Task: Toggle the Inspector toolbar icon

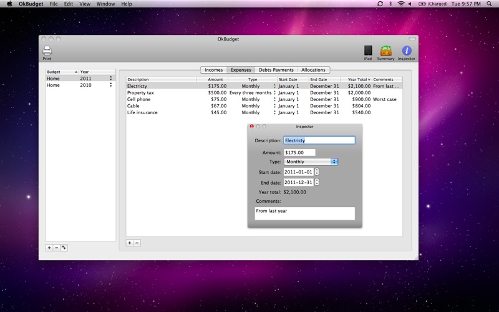Action: pos(407,52)
